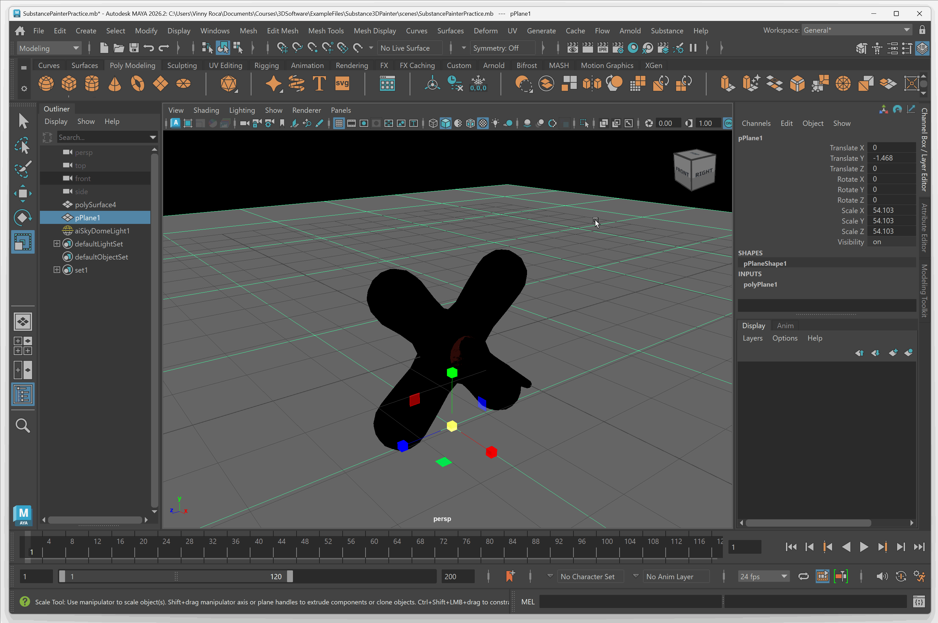Click the magnifier search icon in toolbox
Image resolution: width=938 pixels, height=623 pixels.
coord(23,426)
